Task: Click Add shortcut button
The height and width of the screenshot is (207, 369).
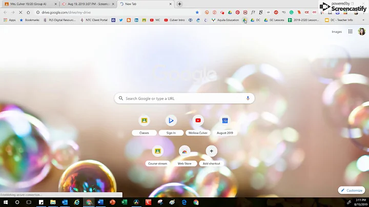Action: (x=211, y=156)
